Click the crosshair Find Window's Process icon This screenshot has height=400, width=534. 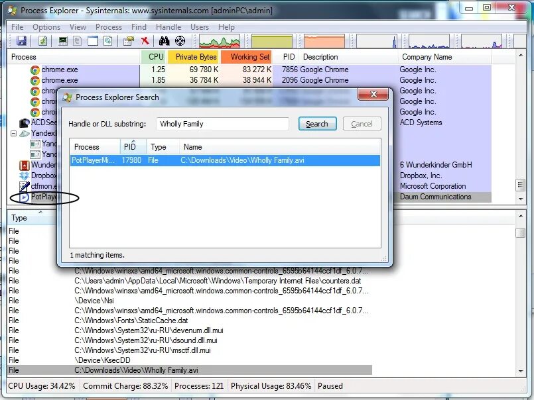pyautogui.click(x=180, y=41)
